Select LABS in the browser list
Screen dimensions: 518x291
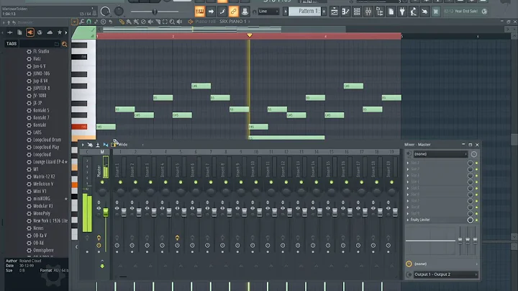(x=37, y=133)
